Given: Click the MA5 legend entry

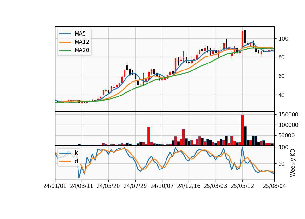Looking at the screenshot, I should 72,34.
